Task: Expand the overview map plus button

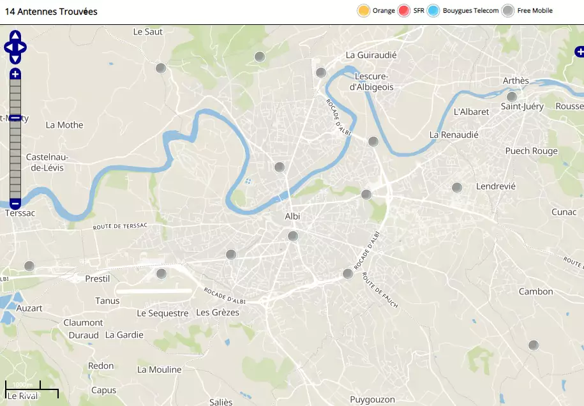Action: point(579,52)
